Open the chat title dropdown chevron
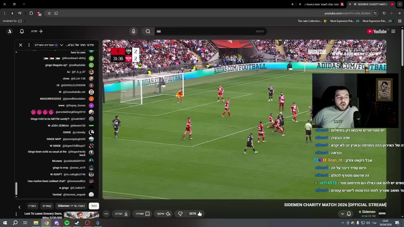404x227 pixels. click(x=62, y=45)
